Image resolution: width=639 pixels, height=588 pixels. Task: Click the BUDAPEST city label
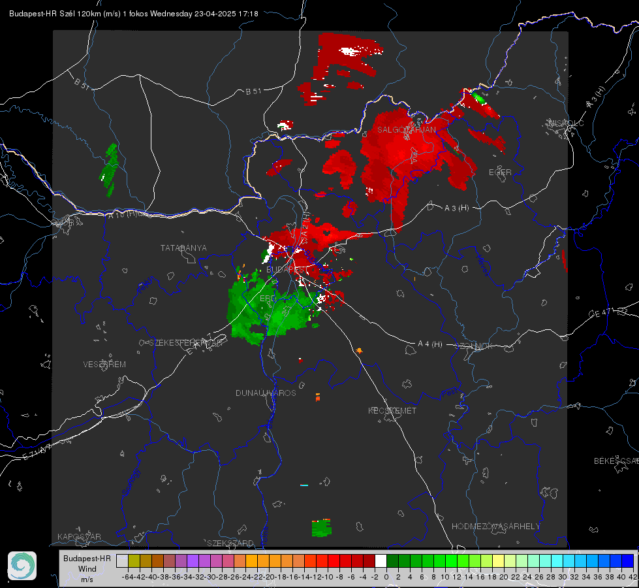[x=287, y=270]
